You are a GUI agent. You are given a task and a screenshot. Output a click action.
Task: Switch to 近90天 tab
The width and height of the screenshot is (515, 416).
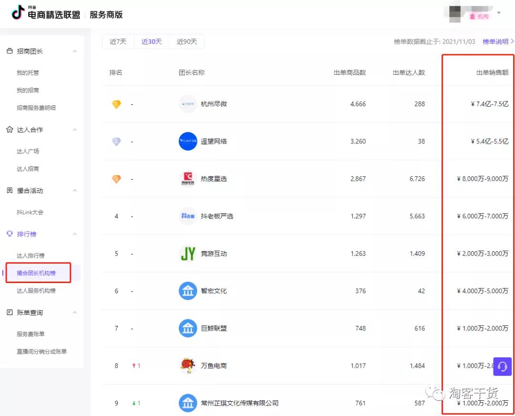(186, 42)
